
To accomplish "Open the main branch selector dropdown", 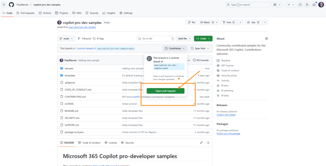I will point(66,38).
